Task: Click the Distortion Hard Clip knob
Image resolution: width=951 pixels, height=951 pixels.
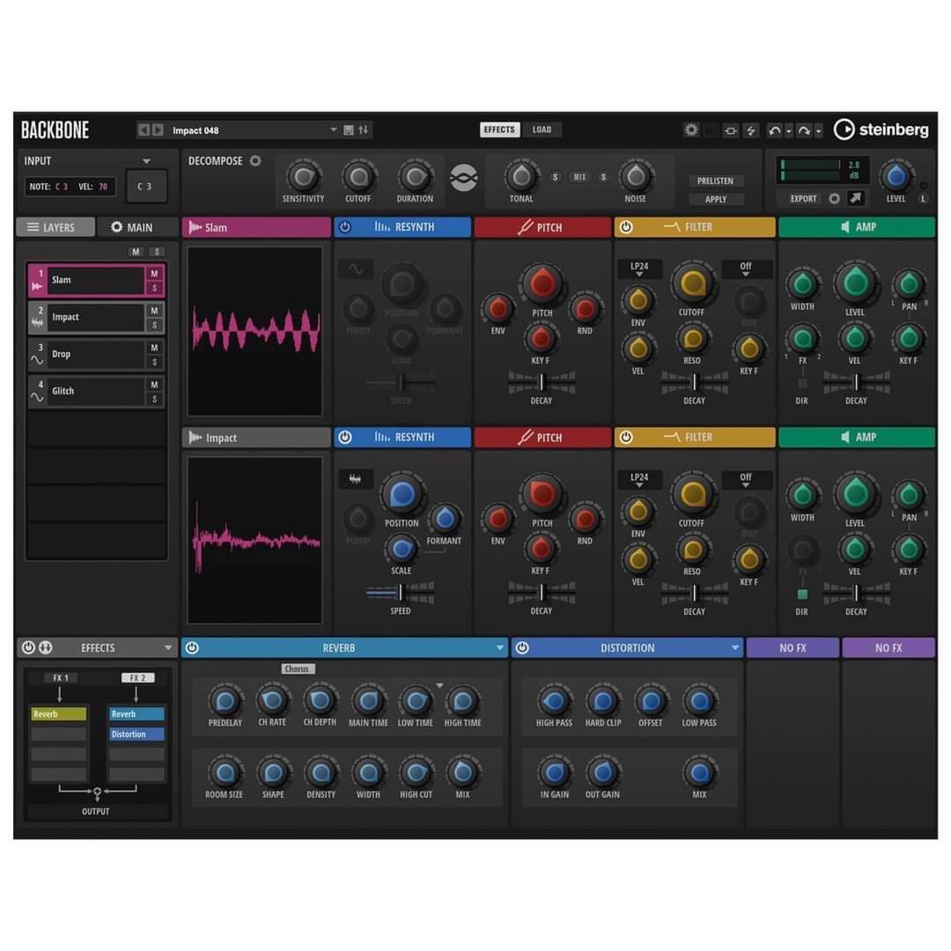Action: 602,701
